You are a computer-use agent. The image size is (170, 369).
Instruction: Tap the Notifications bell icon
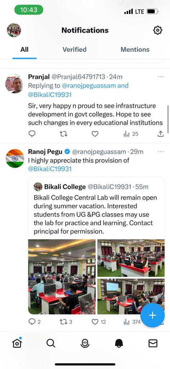pos(119,343)
